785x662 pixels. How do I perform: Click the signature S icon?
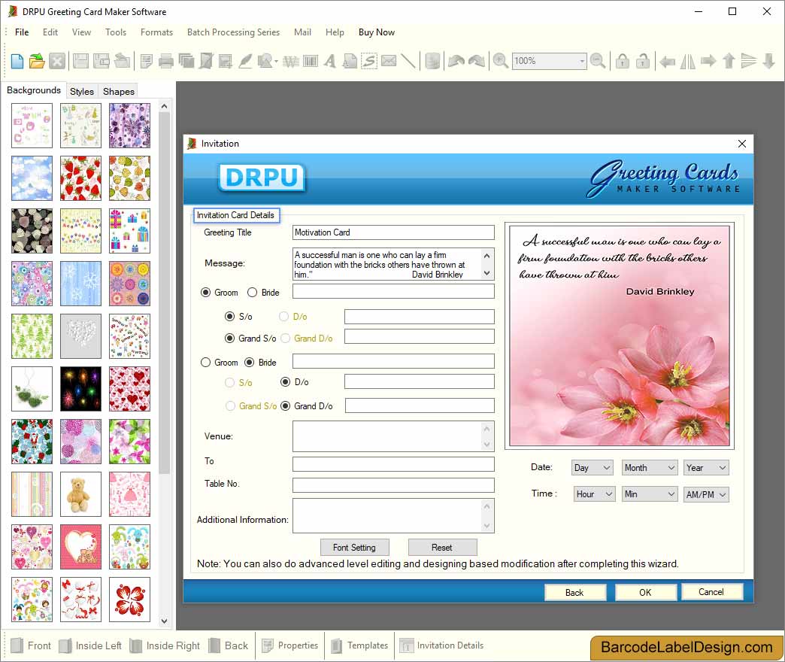point(369,61)
